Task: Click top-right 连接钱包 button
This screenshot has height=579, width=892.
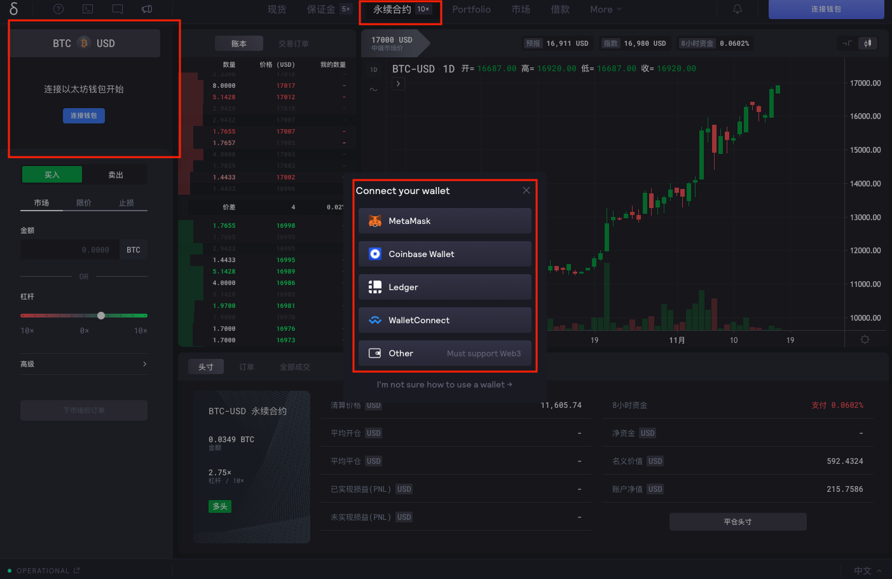Action: (x=827, y=9)
